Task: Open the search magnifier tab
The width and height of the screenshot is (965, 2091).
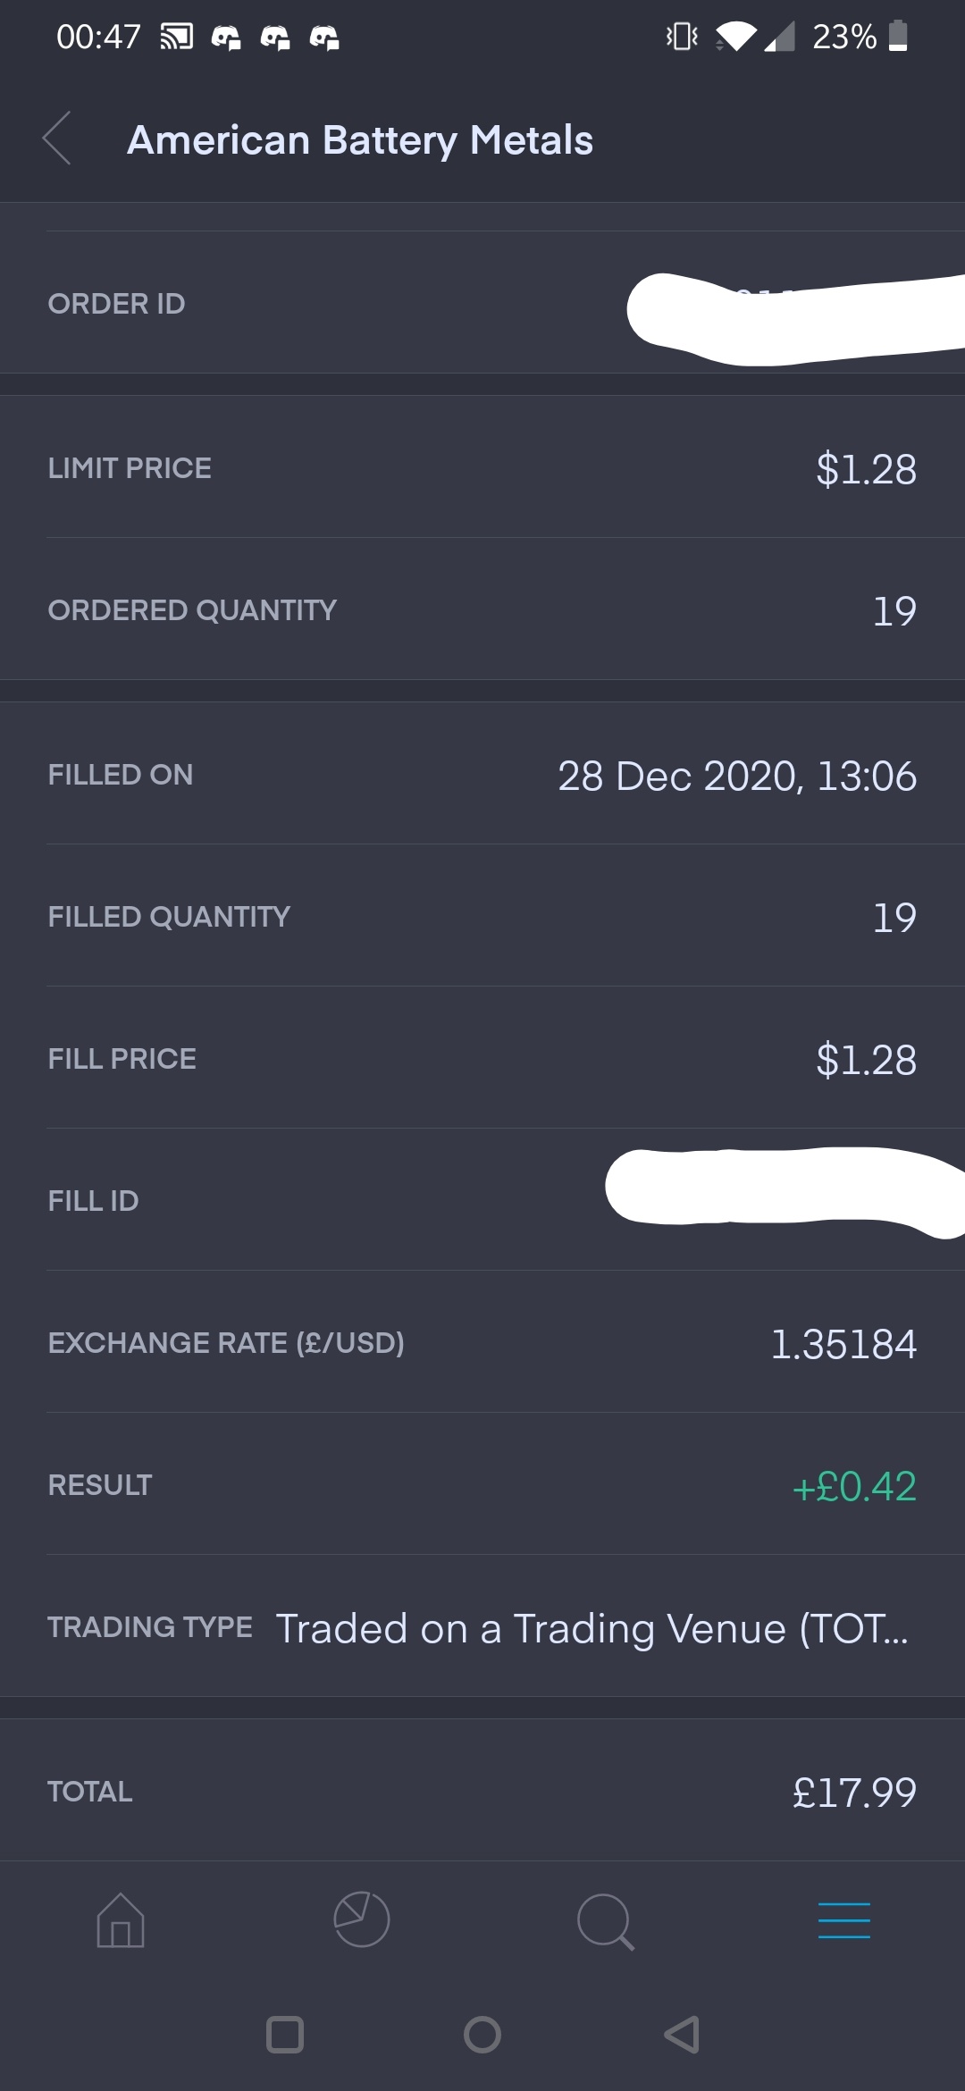Action: [605, 1920]
